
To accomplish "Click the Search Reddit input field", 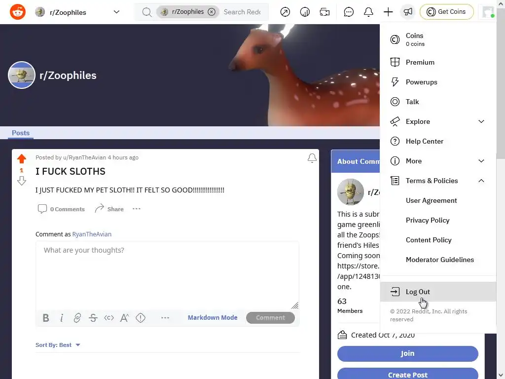I will click(242, 12).
